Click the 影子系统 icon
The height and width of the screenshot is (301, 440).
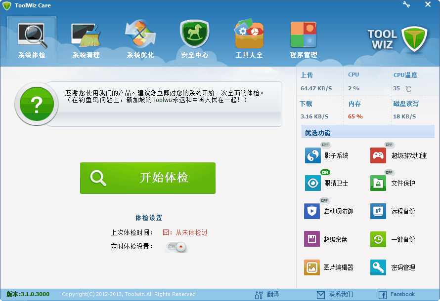(312, 155)
